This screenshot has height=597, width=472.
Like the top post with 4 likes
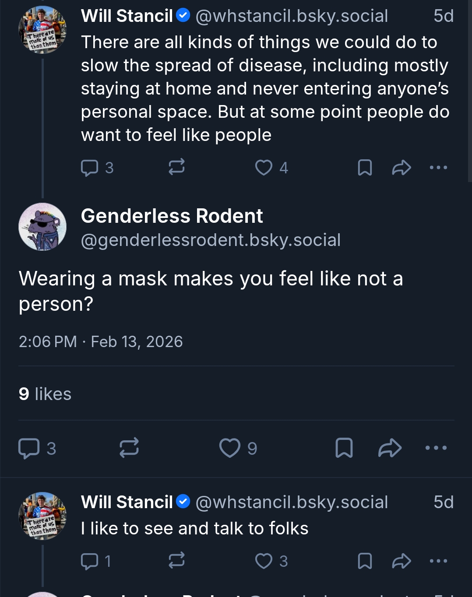(x=264, y=168)
